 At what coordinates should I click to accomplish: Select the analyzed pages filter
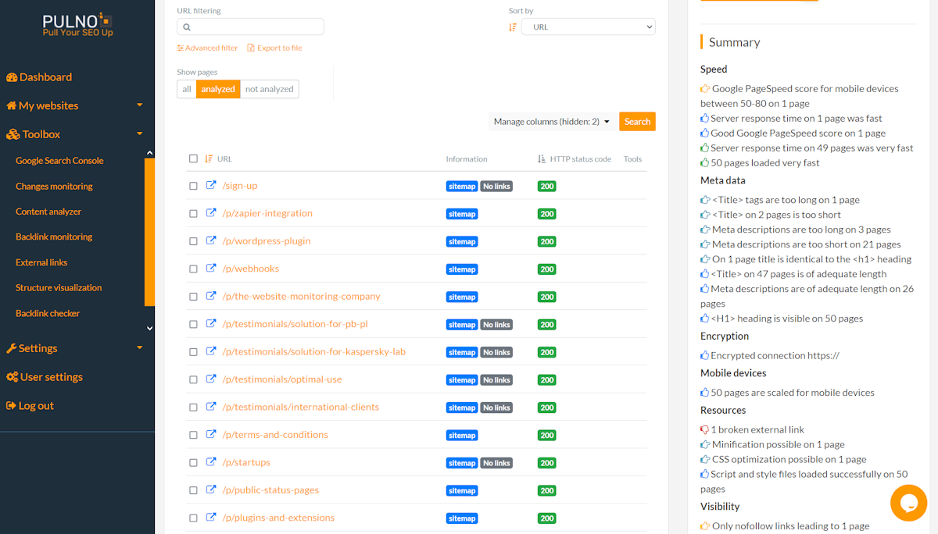coord(218,89)
